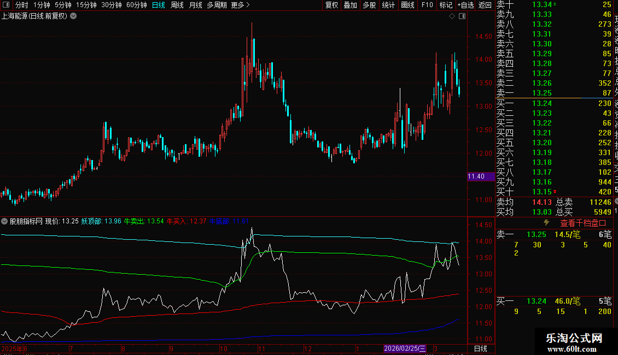Open the dropdown beside 上海能源(日线.前复权)
Image resolution: width=618 pixels, height=355 pixels.
coord(73,16)
